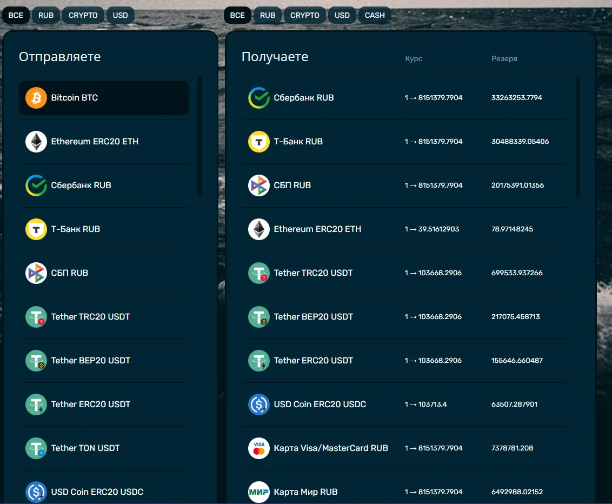Click the Сбербанк green logo in receive list
Viewport: 612px width, 504px height.
click(259, 97)
